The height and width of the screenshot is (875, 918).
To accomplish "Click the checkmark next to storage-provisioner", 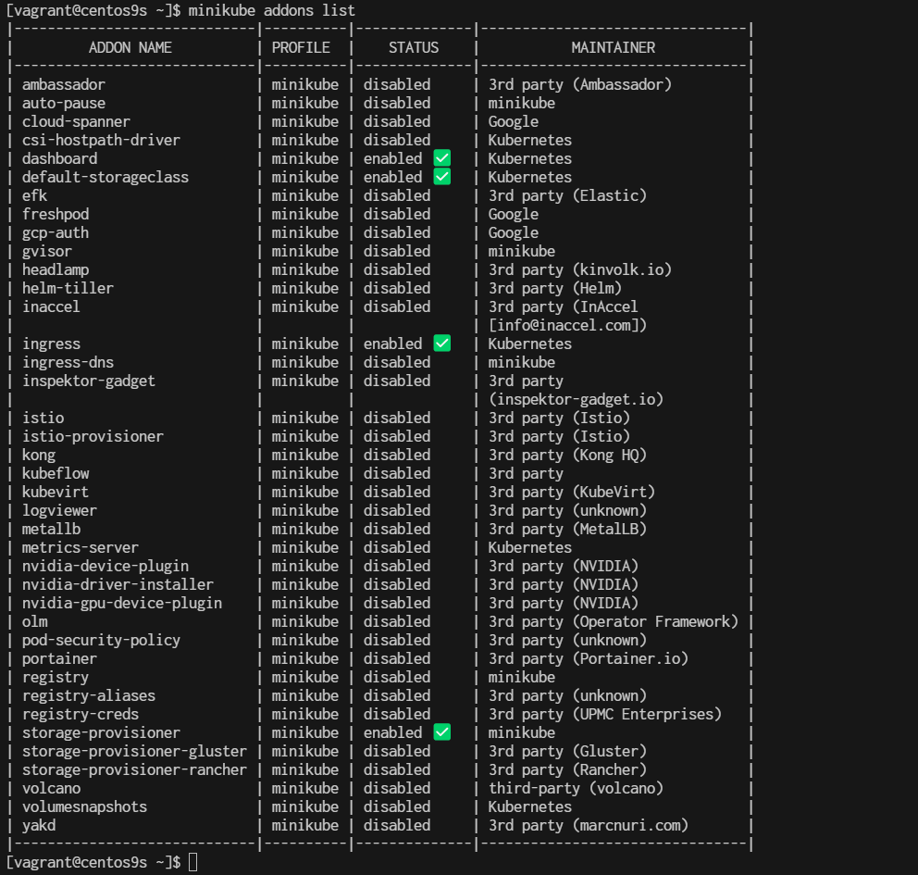I will [441, 731].
